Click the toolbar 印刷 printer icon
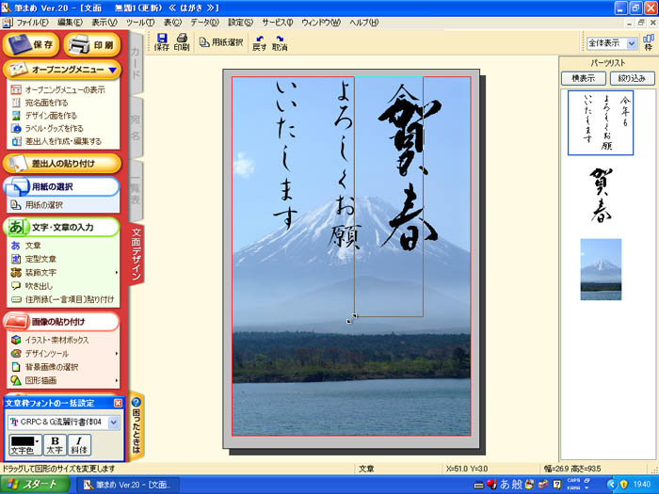 click(182, 38)
